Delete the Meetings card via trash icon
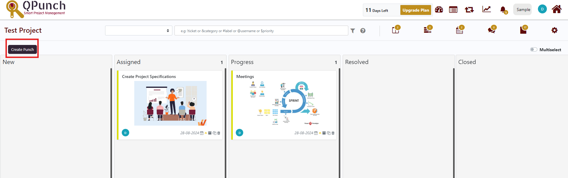This screenshot has width=568, height=178. [x=333, y=133]
